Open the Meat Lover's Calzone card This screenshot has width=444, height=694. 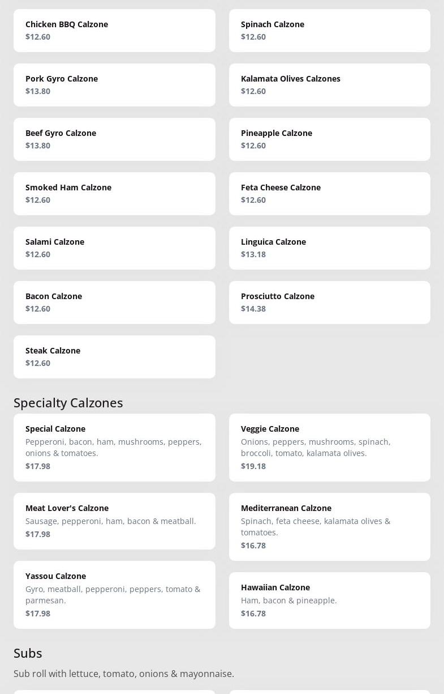(114, 521)
